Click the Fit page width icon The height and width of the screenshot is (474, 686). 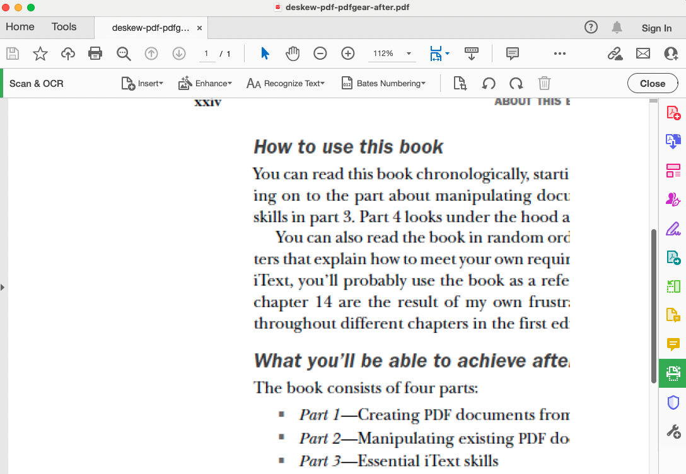[436, 54]
